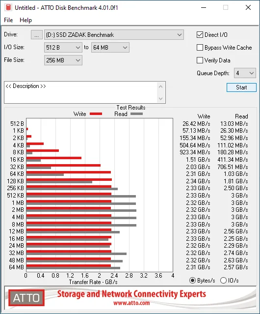Click the Write column header
Screen dimensions: 260x314
[204, 116]
